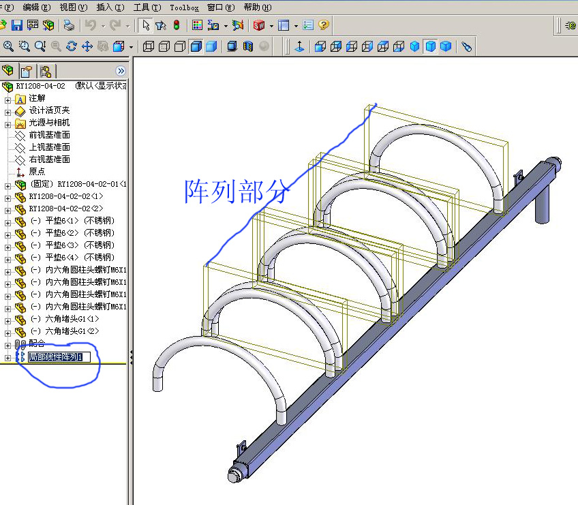Expand the 注解 tree node
The height and width of the screenshot is (505, 578).
tap(7, 100)
